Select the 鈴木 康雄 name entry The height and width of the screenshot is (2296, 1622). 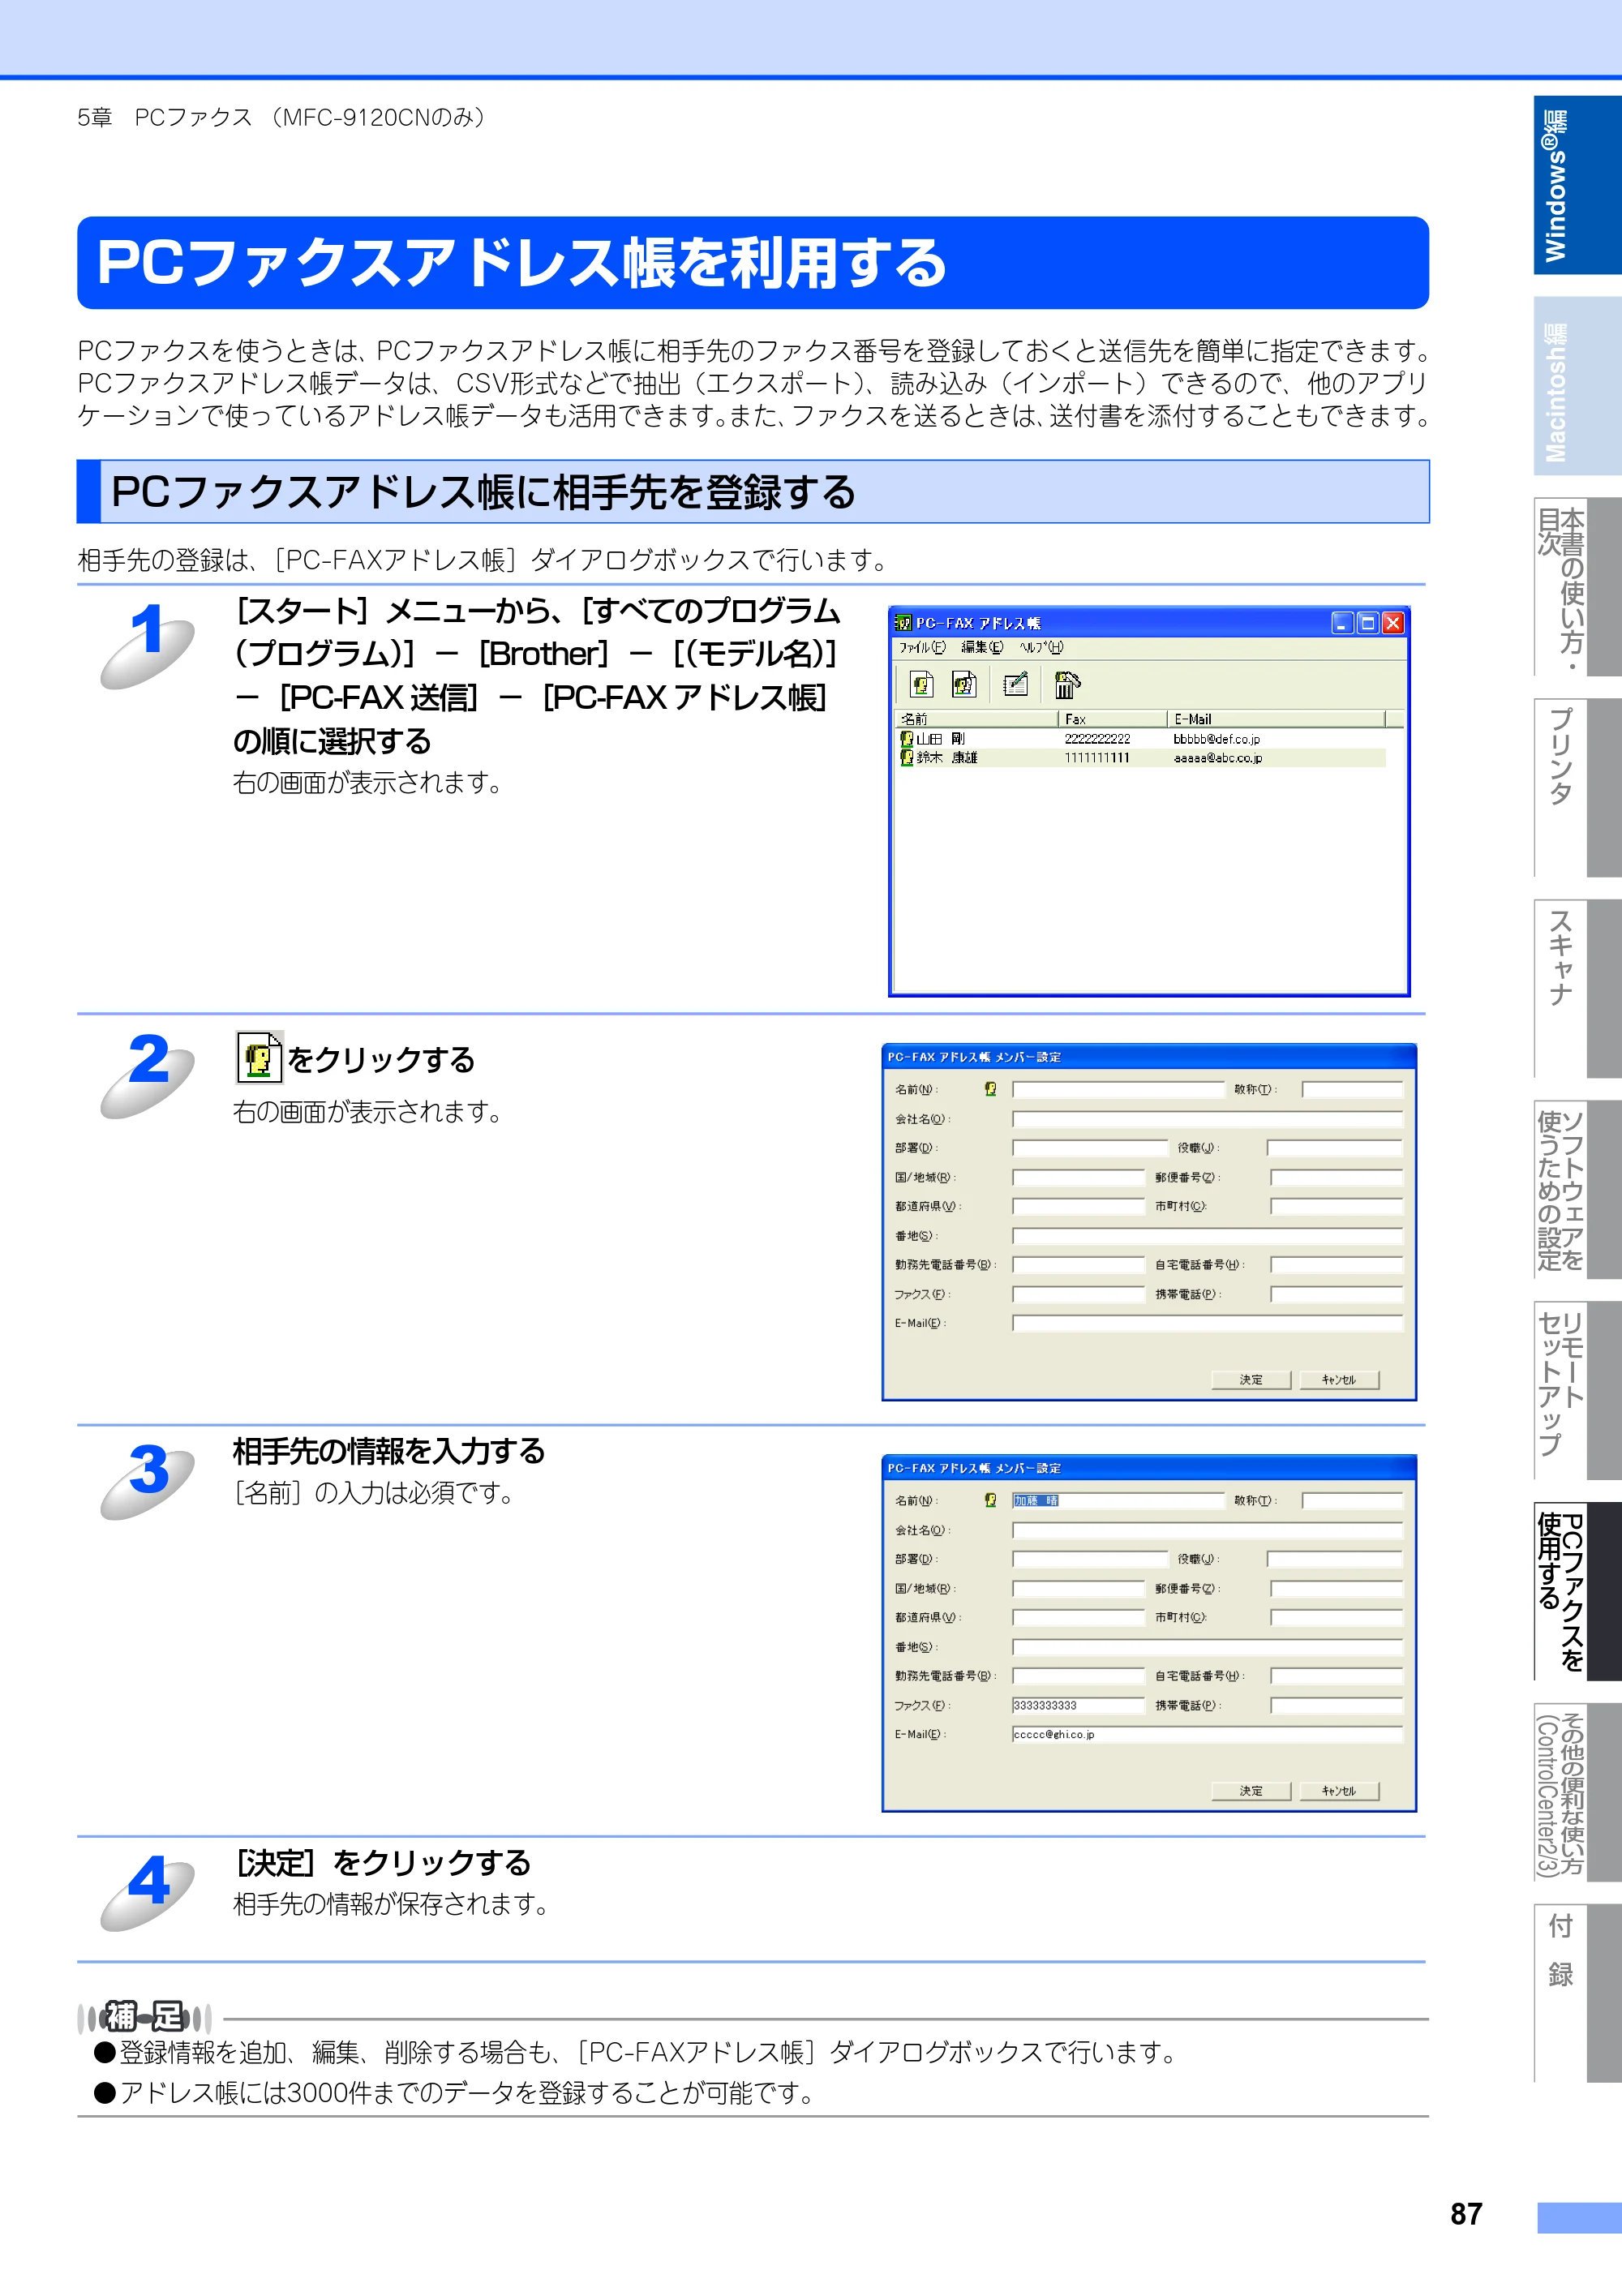click(947, 758)
